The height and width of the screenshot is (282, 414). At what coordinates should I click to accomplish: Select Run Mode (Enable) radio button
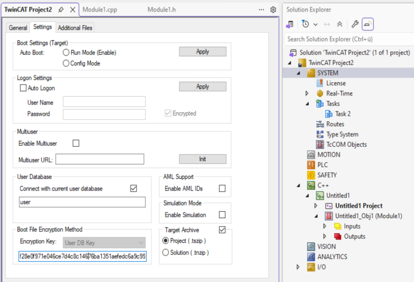pos(66,52)
